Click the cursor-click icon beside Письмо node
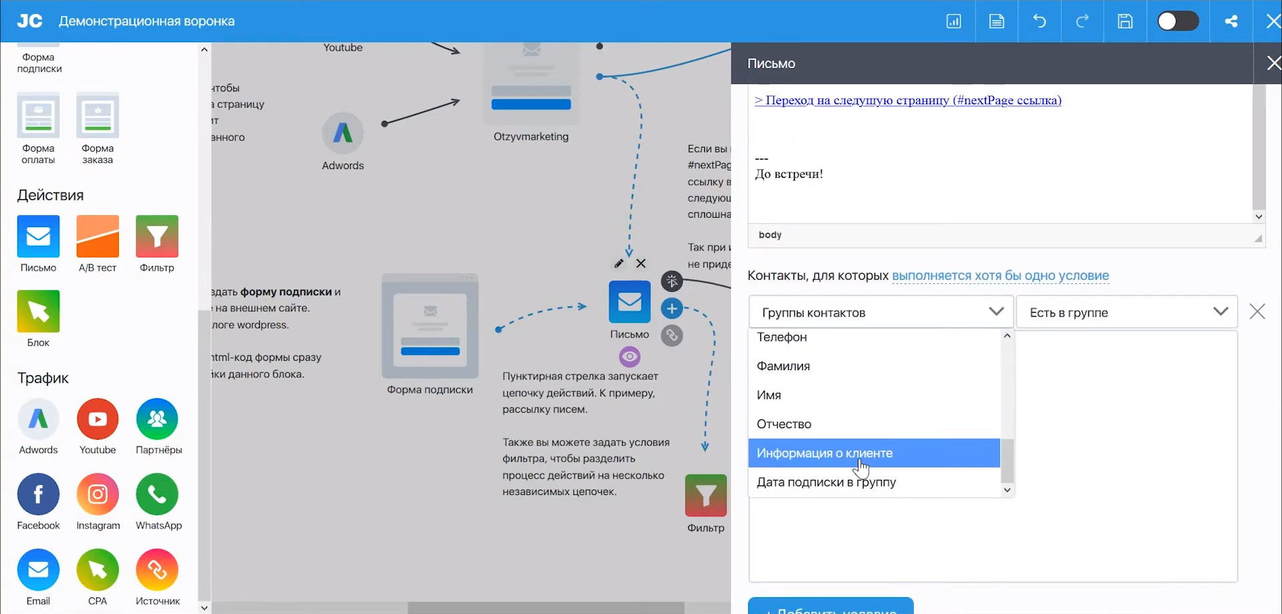Viewport: 1282px width, 614px height. tap(672, 281)
